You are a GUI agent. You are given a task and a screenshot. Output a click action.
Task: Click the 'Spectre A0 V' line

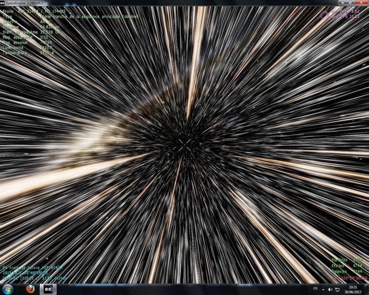[27, 22]
